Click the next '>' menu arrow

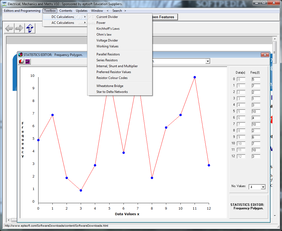125,11
